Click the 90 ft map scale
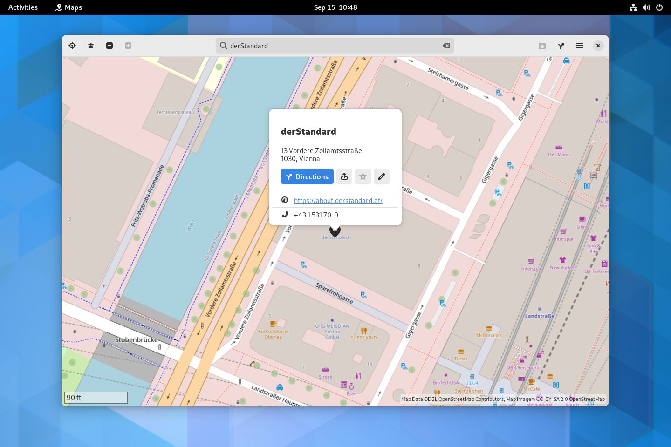This screenshot has width=671, height=447. (x=96, y=397)
